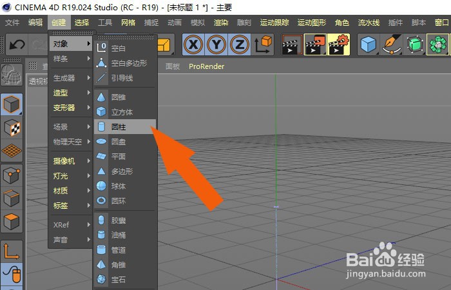Create a 圆盘 disc object
451x290 pixels.
tap(125, 142)
